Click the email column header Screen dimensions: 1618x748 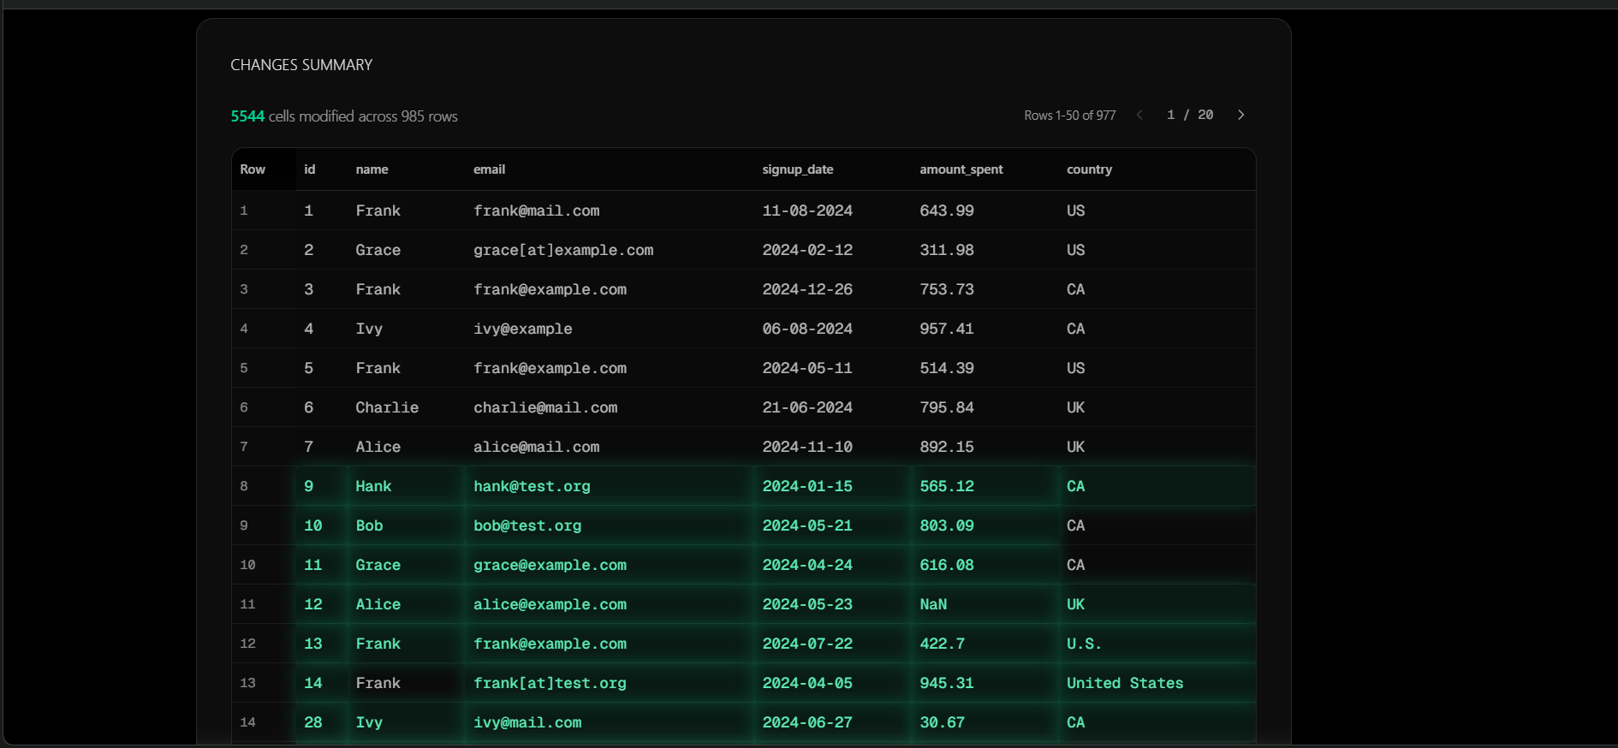click(x=489, y=169)
